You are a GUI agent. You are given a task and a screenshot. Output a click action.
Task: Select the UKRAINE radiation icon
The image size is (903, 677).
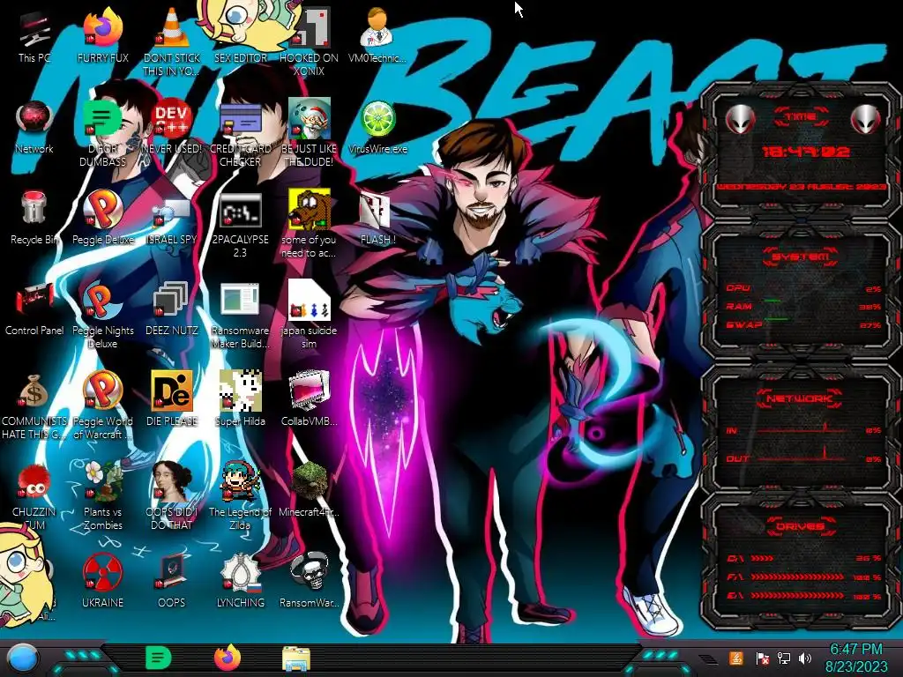click(102, 582)
